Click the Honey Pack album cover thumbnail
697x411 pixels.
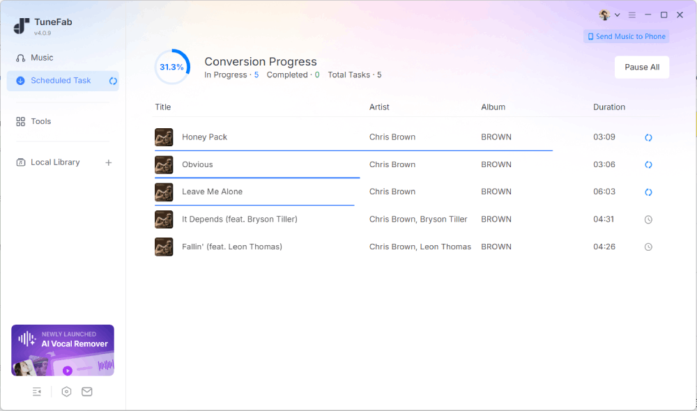164,137
